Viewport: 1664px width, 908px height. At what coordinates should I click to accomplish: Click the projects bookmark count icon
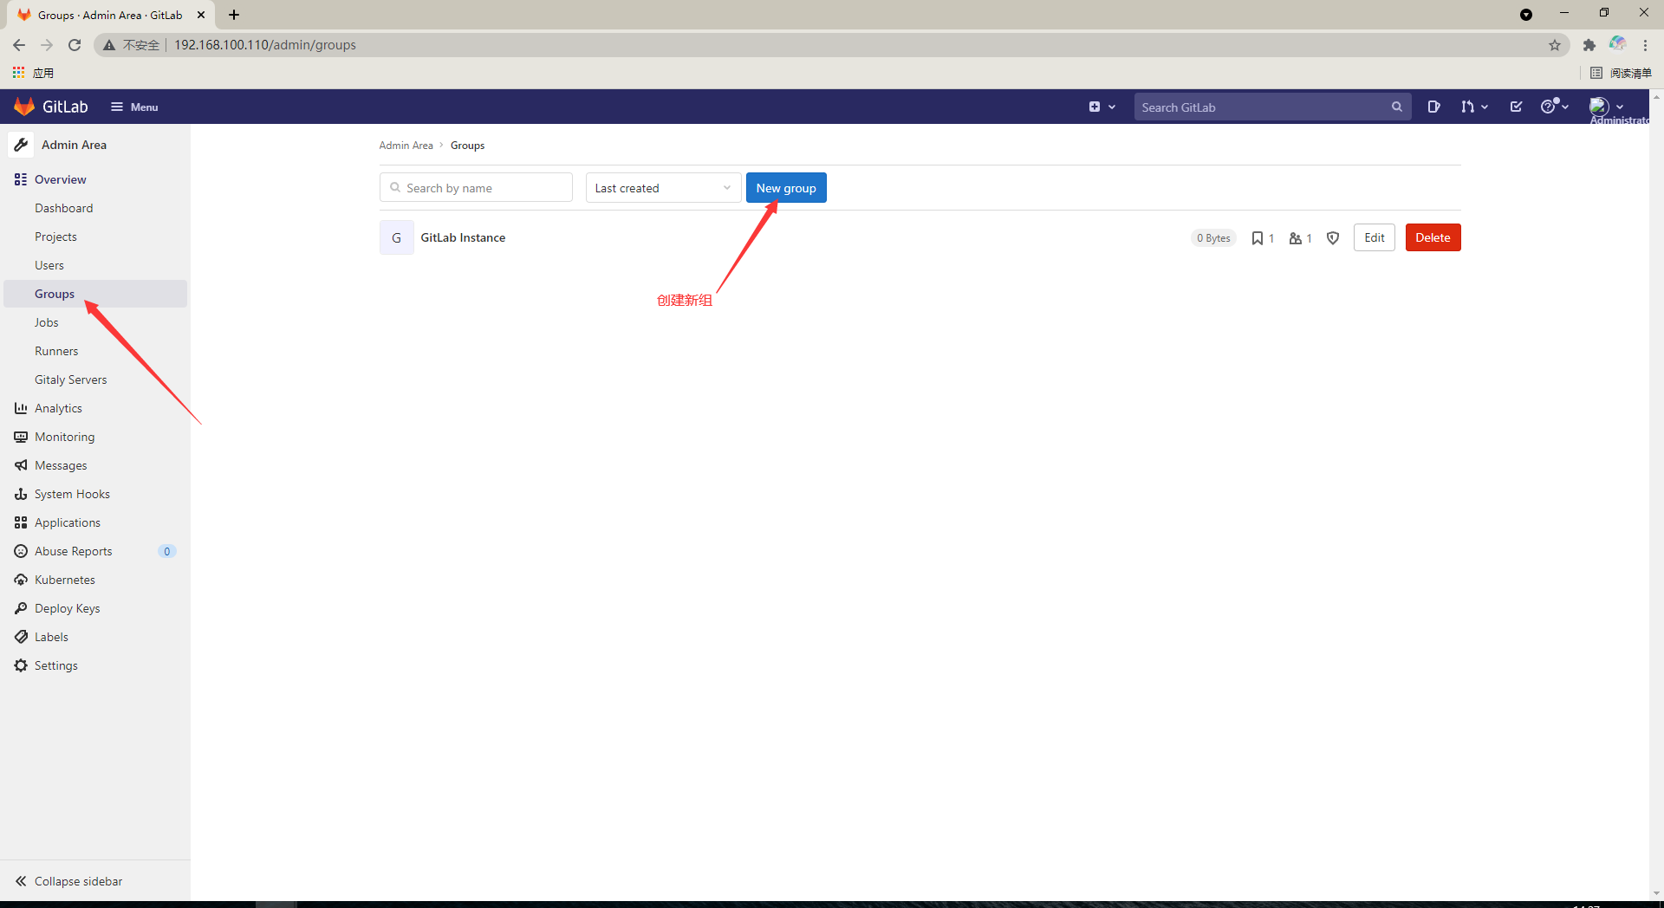coord(1257,238)
